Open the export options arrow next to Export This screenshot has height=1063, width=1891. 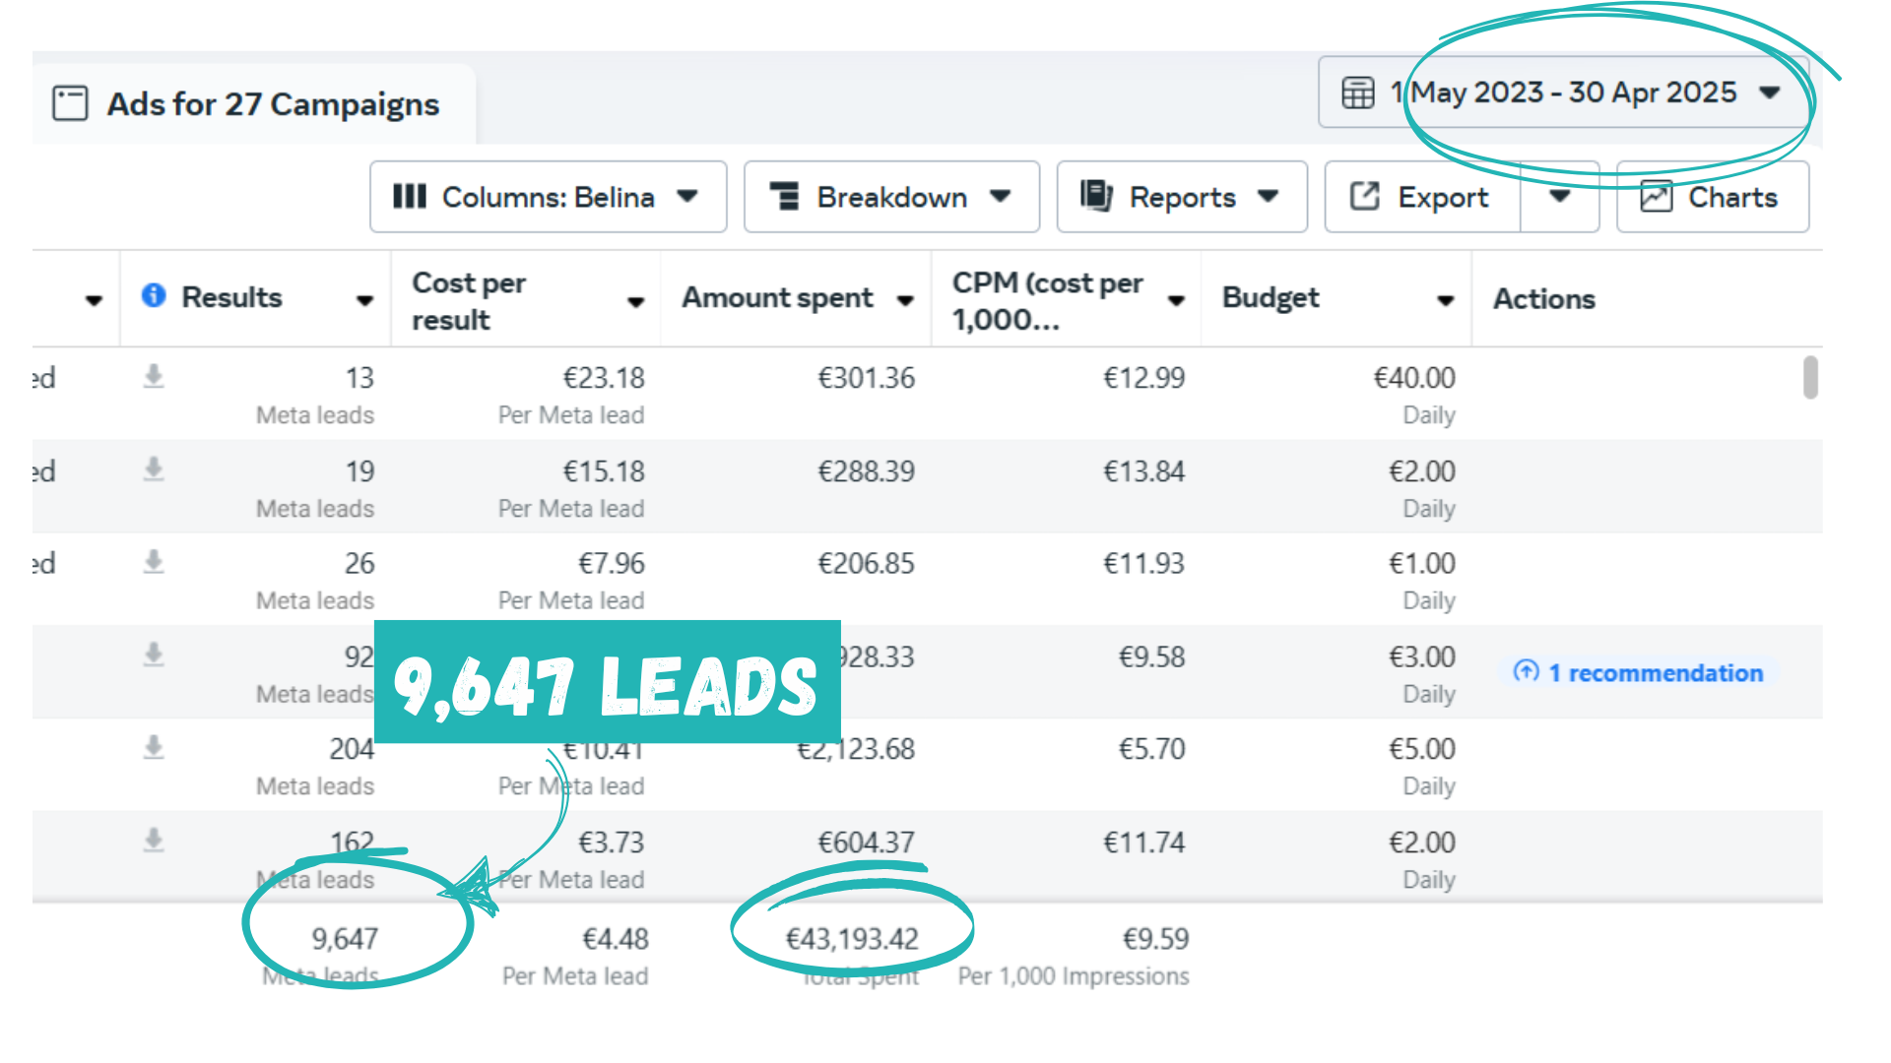(1559, 197)
